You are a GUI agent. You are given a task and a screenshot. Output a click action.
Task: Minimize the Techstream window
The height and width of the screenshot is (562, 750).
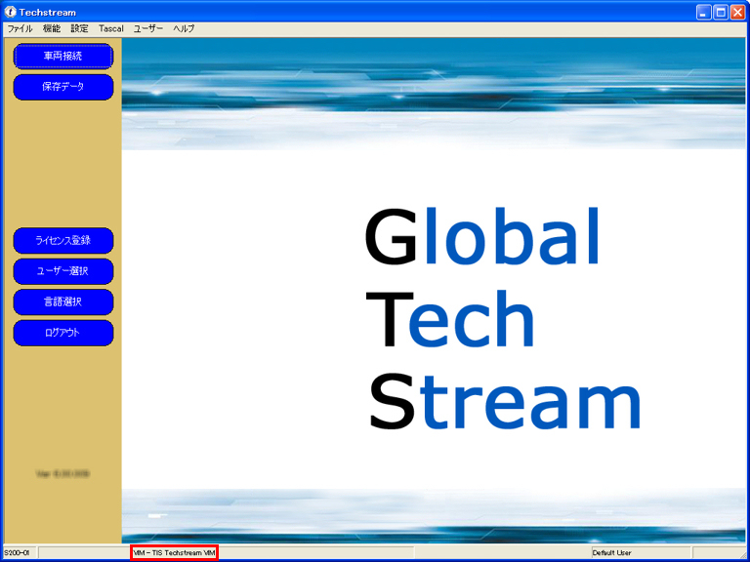point(703,13)
